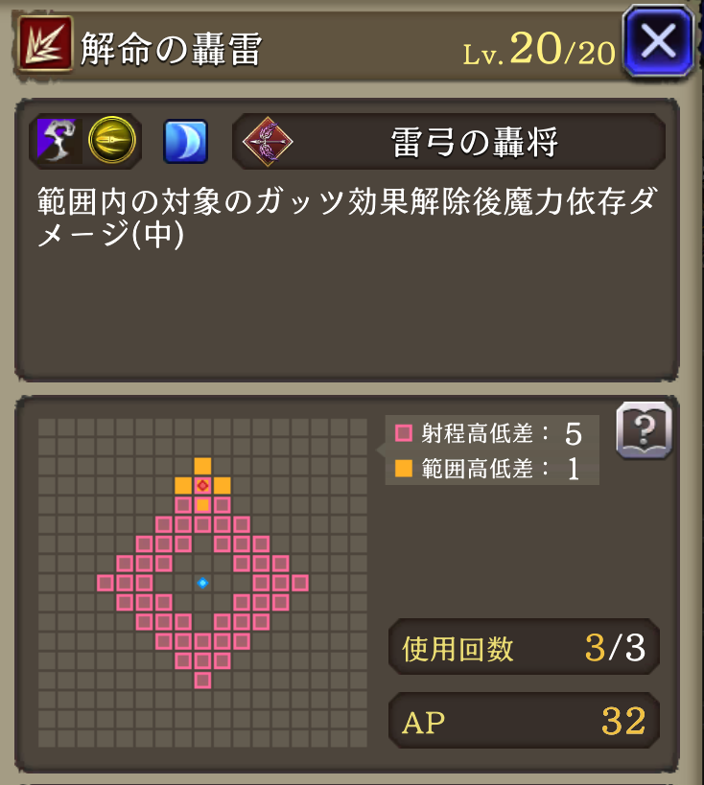Tap the orange 範囲高低差 legend swatch

pos(404,469)
